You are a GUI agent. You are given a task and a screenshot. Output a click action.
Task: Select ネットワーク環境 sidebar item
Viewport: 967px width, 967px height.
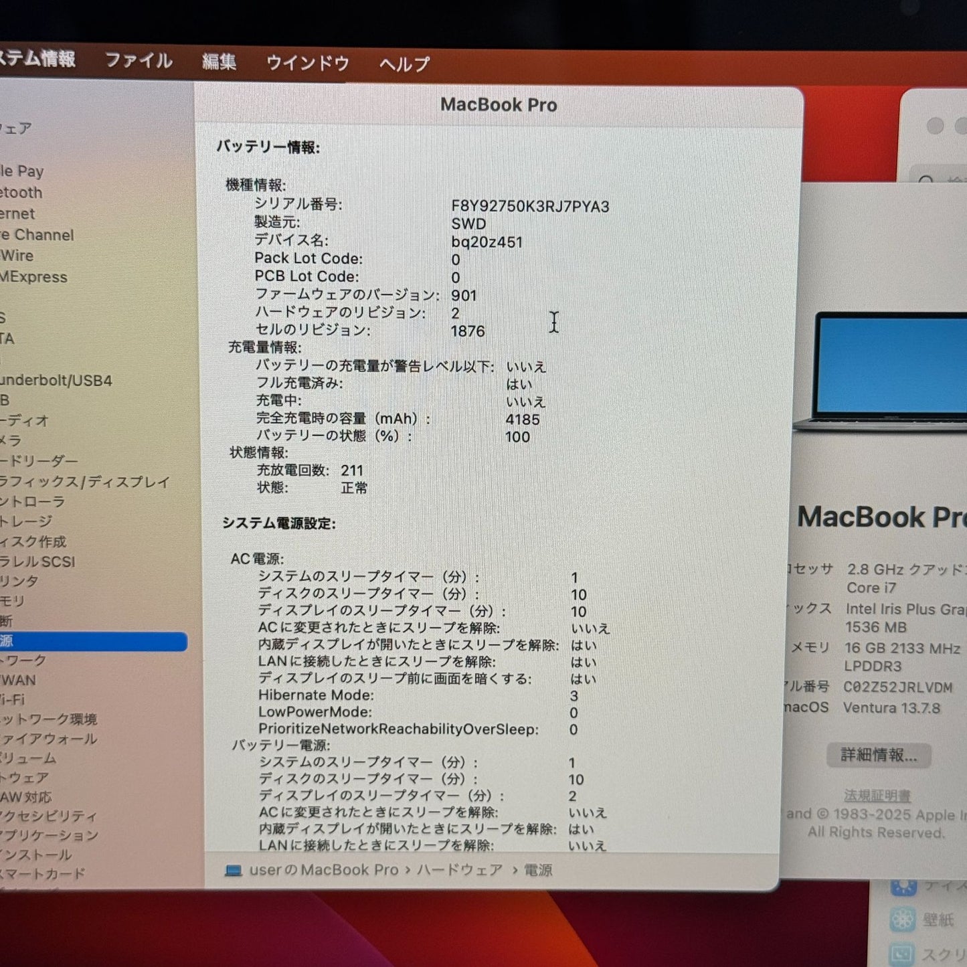pos(49,719)
